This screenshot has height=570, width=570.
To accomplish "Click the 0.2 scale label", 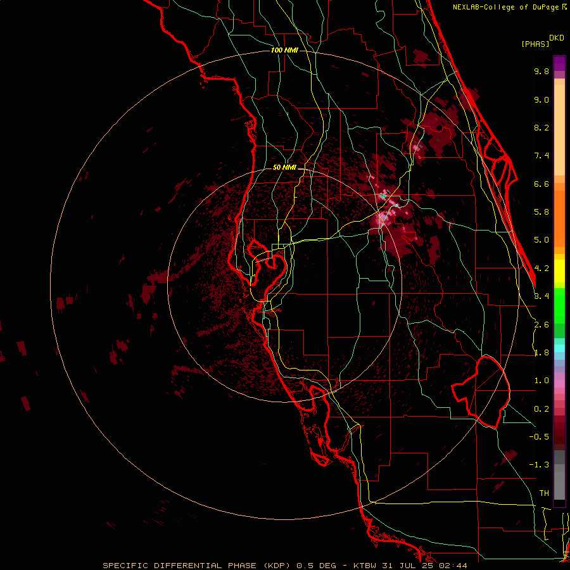I will click(x=541, y=409).
